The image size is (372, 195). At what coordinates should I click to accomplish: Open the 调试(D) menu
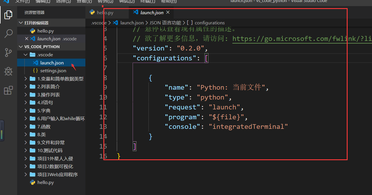tap(127, 2)
